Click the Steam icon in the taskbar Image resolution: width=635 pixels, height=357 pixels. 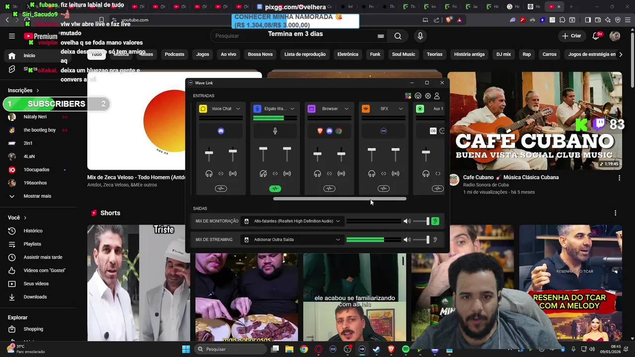(x=377, y=349)
